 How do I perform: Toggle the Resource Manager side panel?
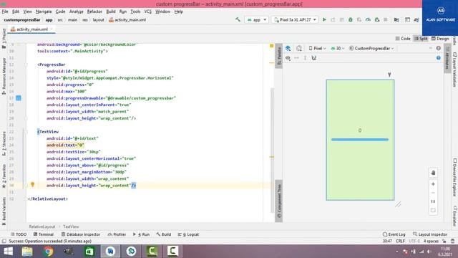pyautogui.click(x=4, y=76)
